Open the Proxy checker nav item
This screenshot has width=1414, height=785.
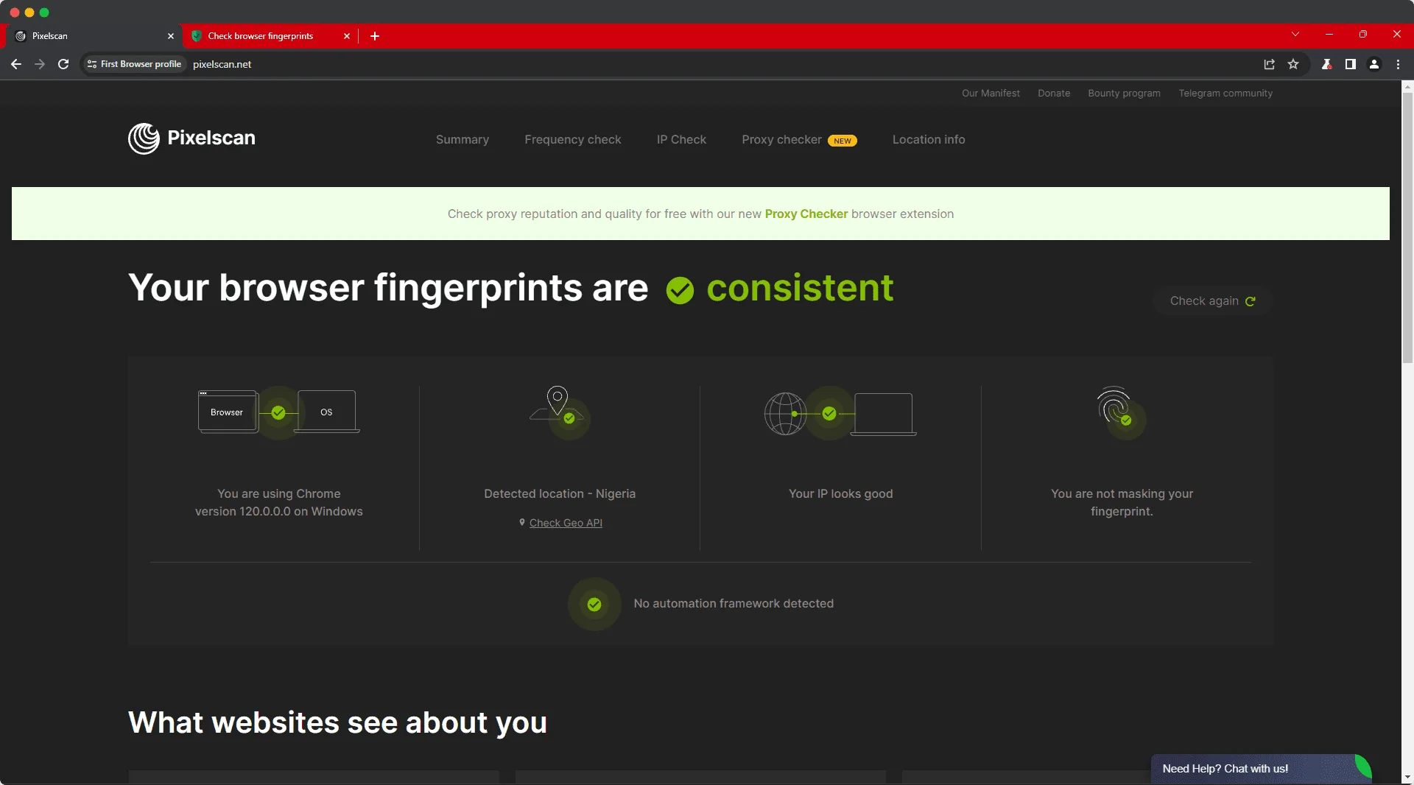click(781, 140)
